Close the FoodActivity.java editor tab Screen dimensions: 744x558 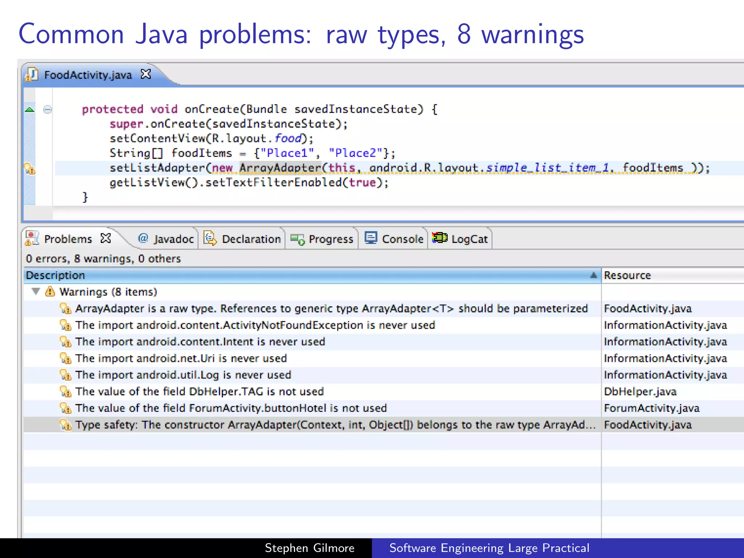tap(146, 74)
